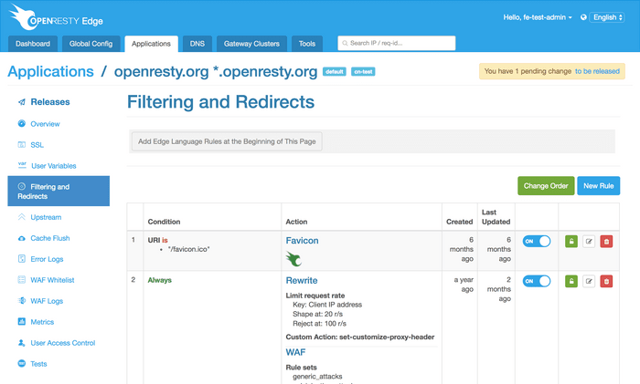Toggle the ON switch for Favicon rule

pyautogui.click(x=537, y=241)
